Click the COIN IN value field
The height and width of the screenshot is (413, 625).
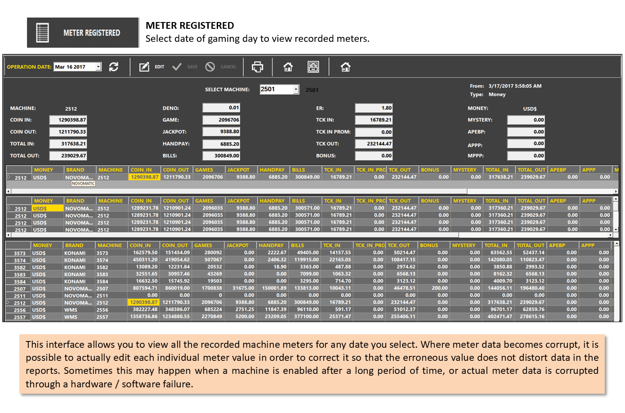68,120
